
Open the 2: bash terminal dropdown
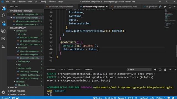point(139,70)
